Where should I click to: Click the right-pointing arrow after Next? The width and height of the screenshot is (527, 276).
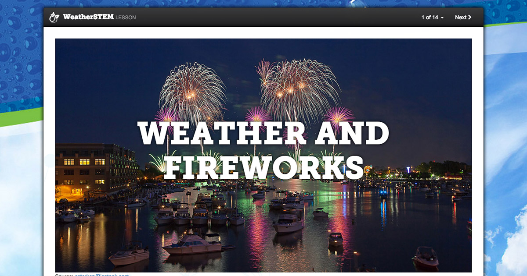[470, 17]
